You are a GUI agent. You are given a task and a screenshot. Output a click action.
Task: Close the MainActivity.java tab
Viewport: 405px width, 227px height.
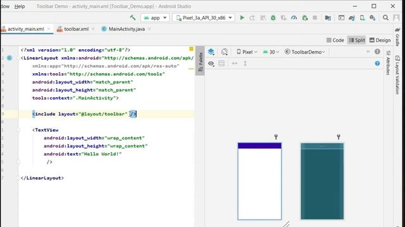pyautogui.click(x=149, y=29)
